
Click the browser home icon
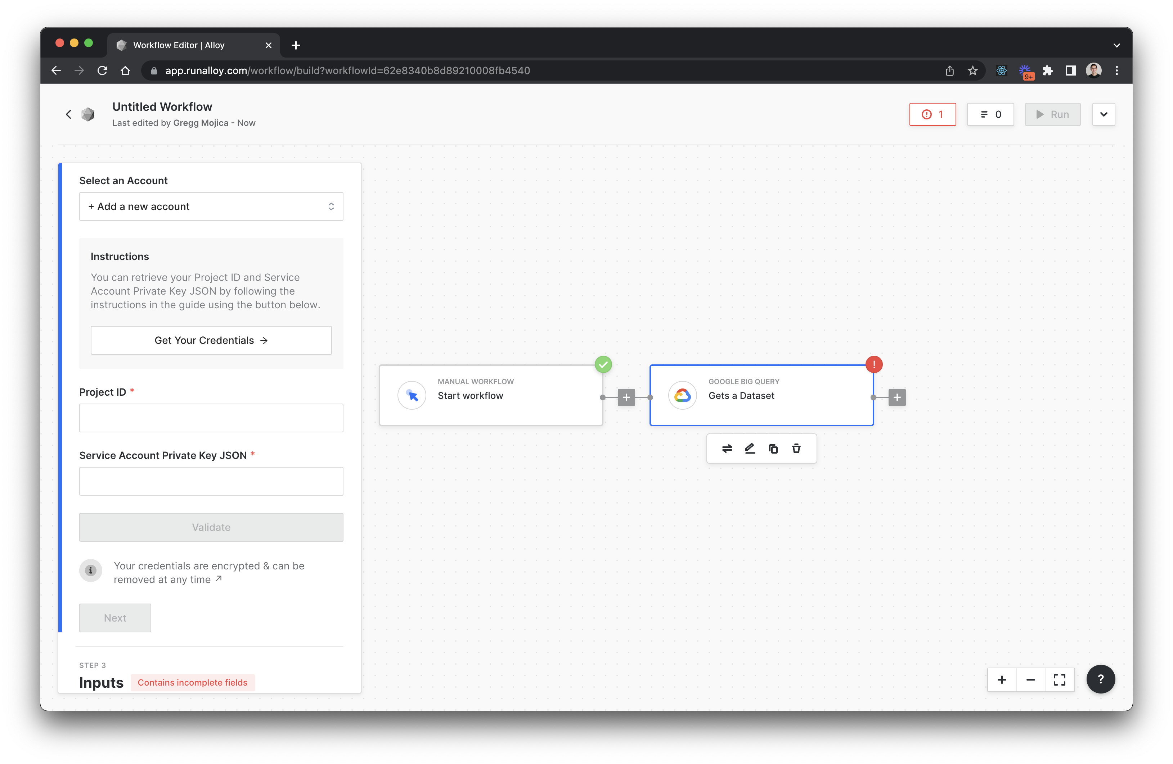point(125,71)
